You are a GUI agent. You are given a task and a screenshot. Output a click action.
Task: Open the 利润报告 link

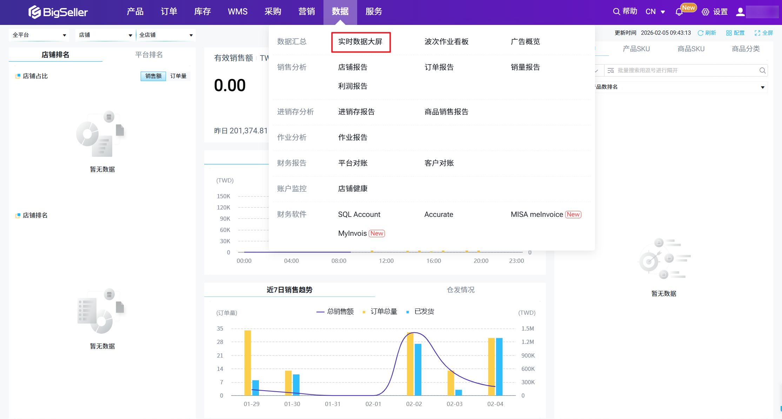click(353, 86)
